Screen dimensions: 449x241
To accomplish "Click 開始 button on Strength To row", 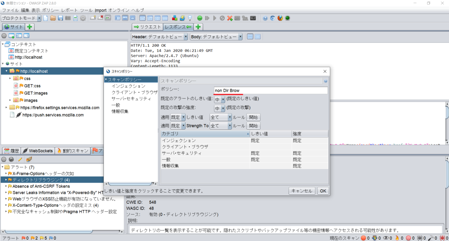I will pos(253,126).
